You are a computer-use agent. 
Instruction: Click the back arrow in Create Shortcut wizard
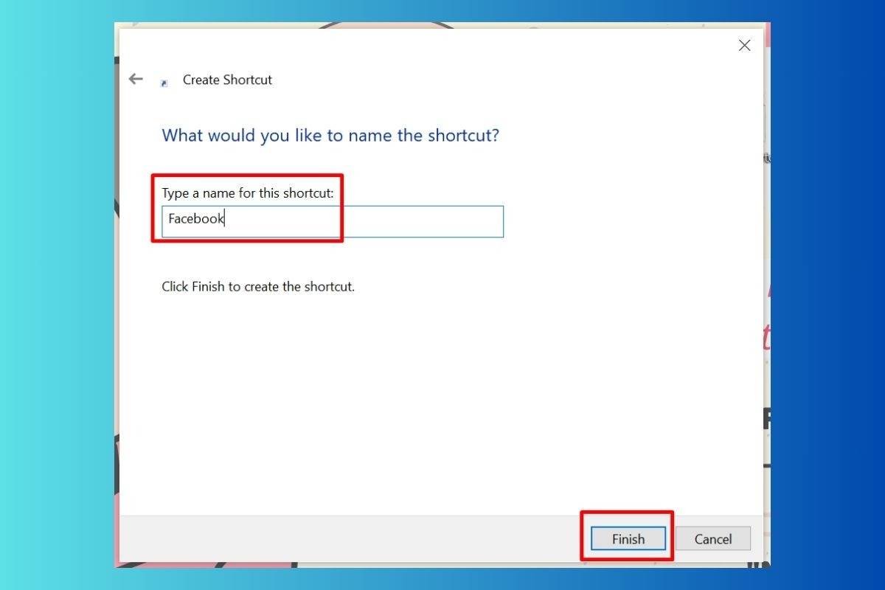click(136, 79)
